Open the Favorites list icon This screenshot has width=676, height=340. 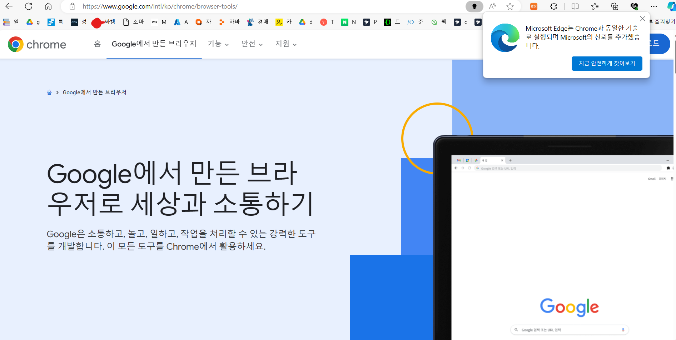595,6
